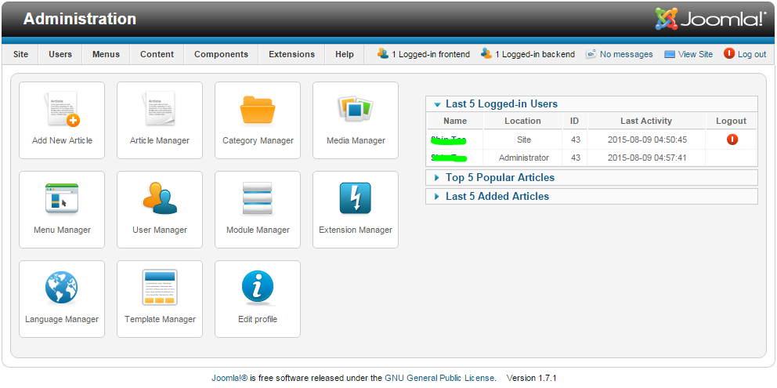Click the ID column header

point(576,121)
